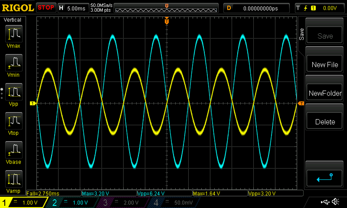Click the horizontal timebase 5.00ms readout
Image resolution: width=347 pixels, height=208 pixels.
(73, 8)
